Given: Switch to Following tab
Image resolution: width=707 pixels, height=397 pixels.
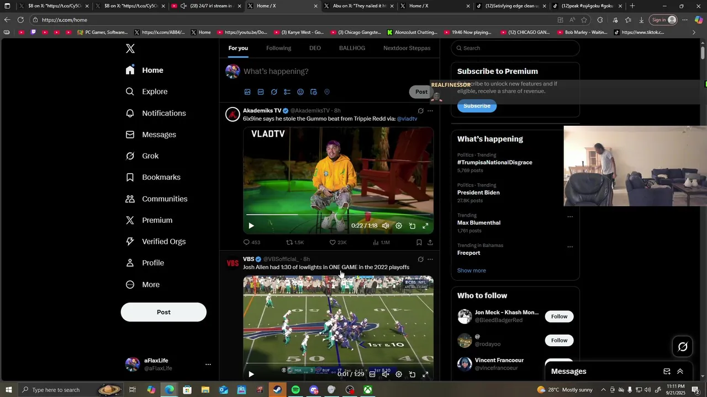Looking at the screenshot, I should point(278,48).
